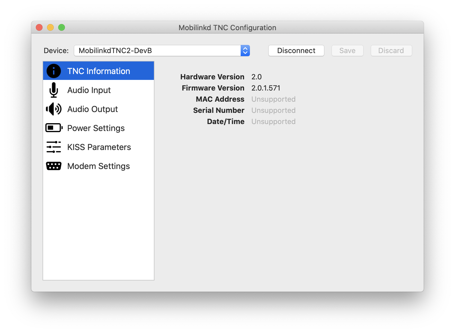The height and width of the screenshot is (333, 455).
Task: Open the Device dropdown arrow
Action: (x=245, y=51)
